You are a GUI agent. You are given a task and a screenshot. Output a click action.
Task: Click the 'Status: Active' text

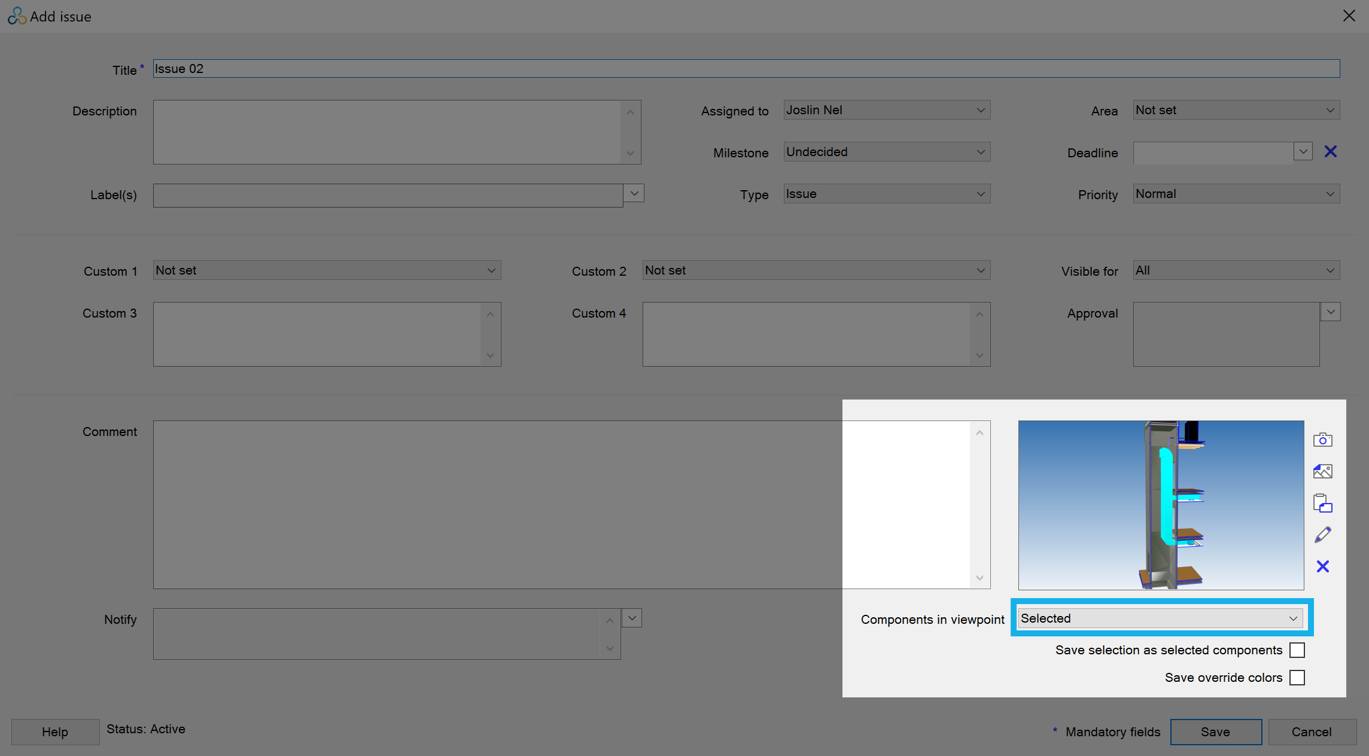146,729
